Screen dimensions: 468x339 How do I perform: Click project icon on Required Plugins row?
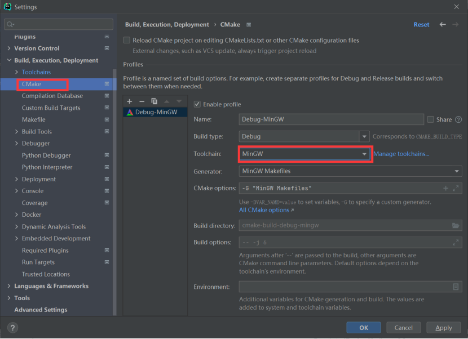[x=107, y=250]
